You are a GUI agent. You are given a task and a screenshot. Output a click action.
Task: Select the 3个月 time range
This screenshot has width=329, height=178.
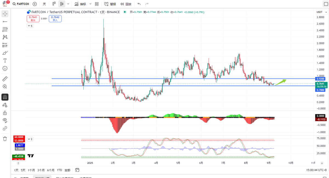pos(41,170)
